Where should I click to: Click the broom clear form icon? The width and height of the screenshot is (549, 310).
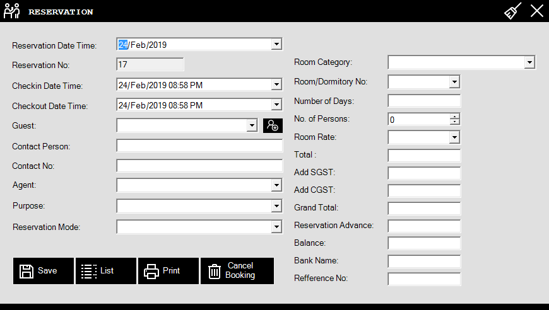tap(512, 11)
